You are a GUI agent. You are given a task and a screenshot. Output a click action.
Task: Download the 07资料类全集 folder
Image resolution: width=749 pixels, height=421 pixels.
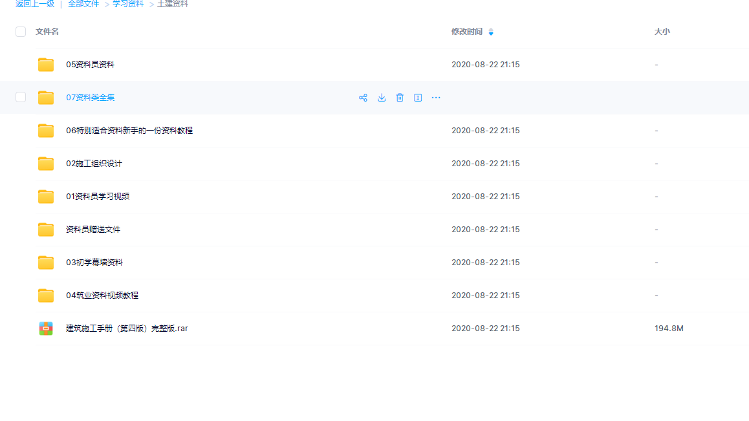pyautogui.click(x=382, y=98)
